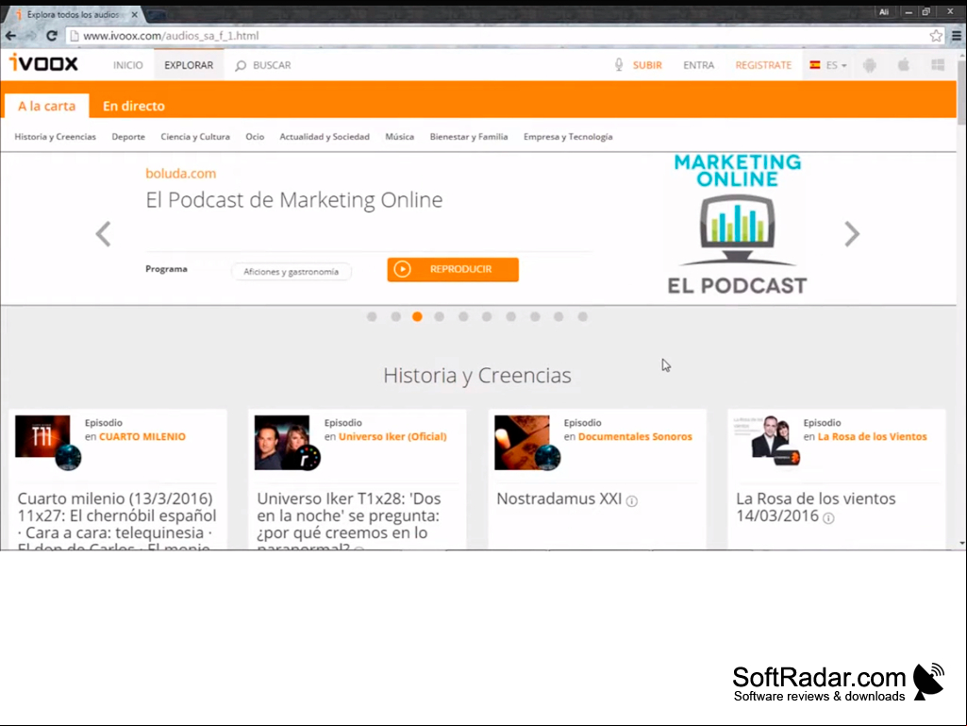Open the INICIO menu item

127,65
